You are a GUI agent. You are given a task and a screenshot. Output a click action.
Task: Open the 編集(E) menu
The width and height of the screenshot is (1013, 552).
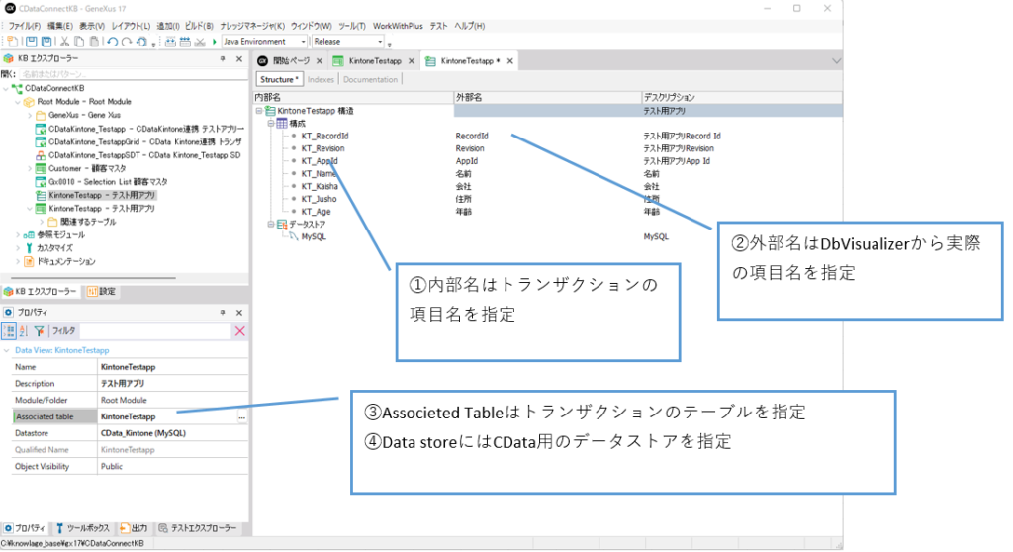click(60, 26)
